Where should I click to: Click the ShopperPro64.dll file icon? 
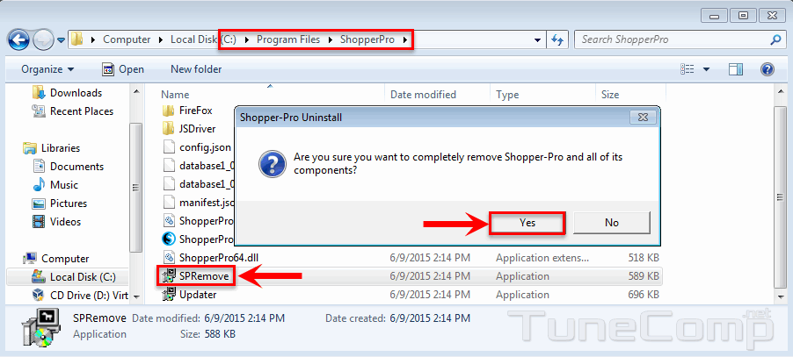[168, 258]
